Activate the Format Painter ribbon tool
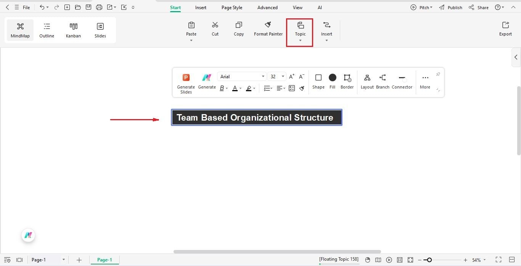Image resolution: width=521 pixels, height=266 pixels. pyautogui.click(x=268, y=29)
